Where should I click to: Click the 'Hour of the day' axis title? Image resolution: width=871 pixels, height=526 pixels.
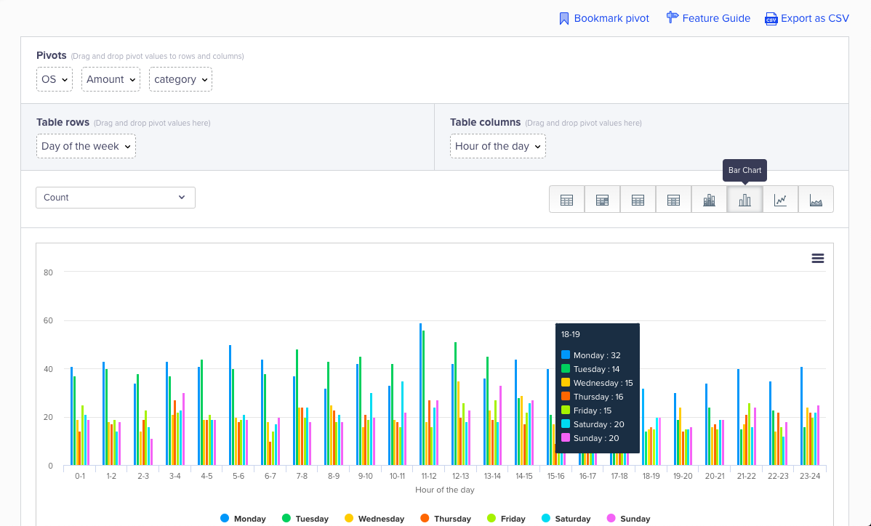click(x=444, y=490)
